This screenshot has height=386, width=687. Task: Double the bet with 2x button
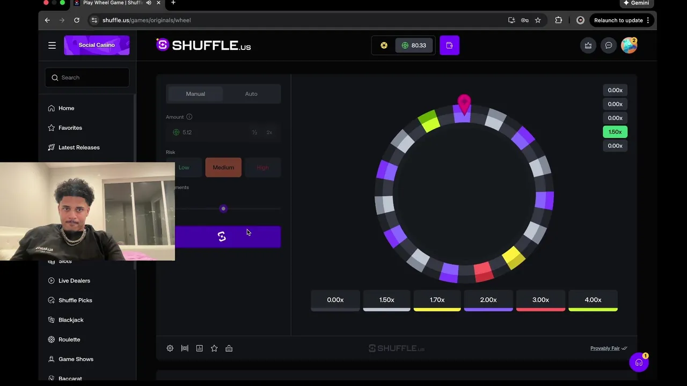click(269, 132)
